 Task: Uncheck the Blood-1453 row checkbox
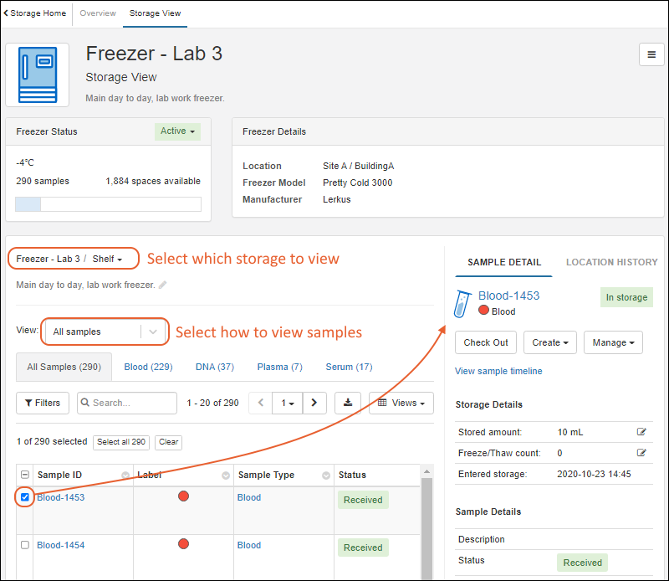coord(24,497)
